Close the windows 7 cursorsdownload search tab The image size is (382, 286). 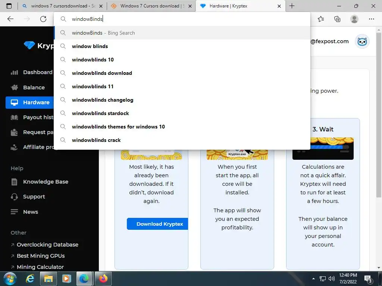[101, 6]
